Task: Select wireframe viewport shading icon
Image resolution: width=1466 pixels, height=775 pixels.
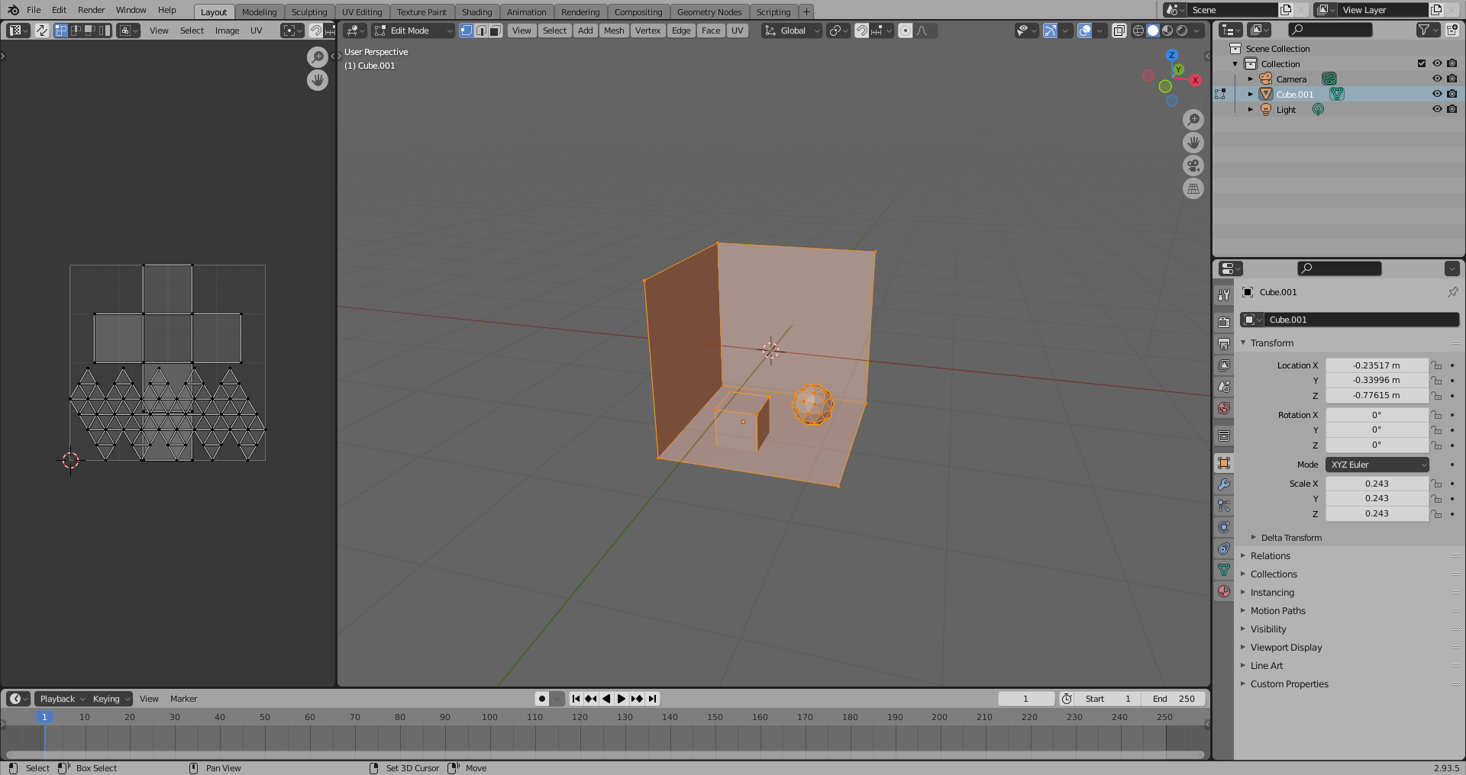Action: coord(1138,31)
